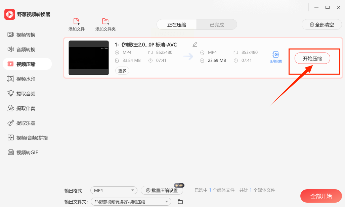Click the 添加文件 icon

[x=76, y=21]
